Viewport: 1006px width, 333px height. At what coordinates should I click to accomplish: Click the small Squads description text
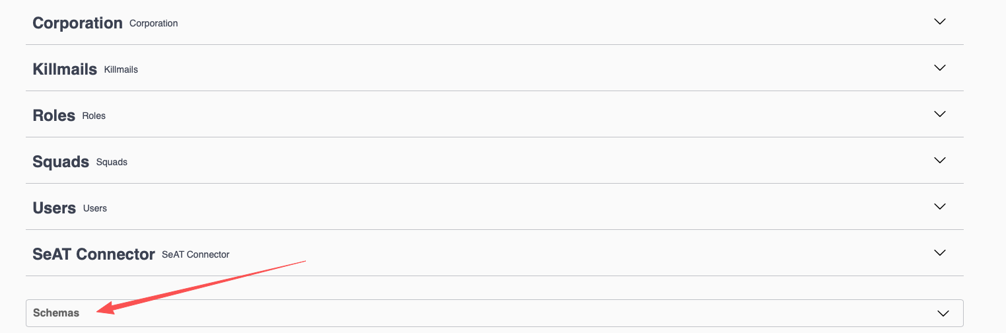click(x=112, y=162)
